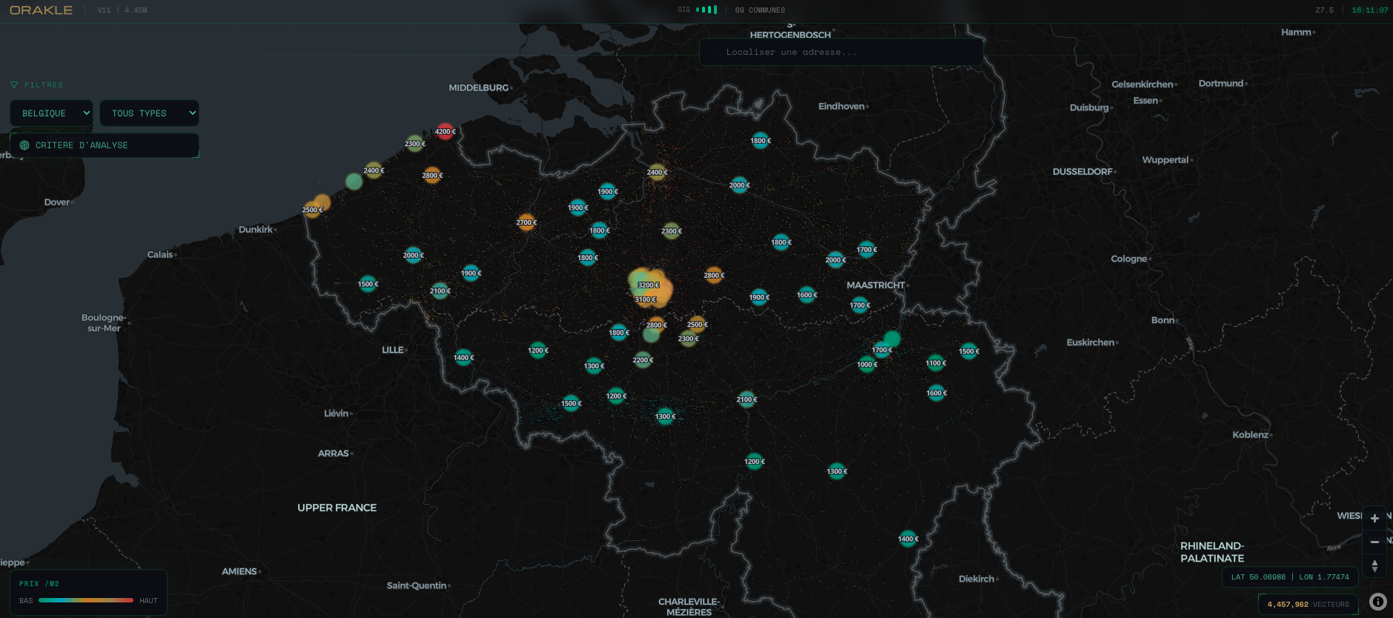Image resolution: width=1393 pixels, height=618 pixels.
Task: Click the FILTRES funnel icon
Action: click(x=14, y=85)
